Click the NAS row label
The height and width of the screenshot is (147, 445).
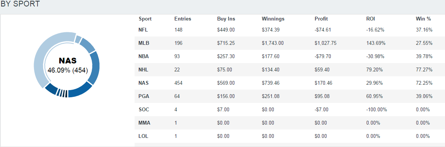click(144, 83)
